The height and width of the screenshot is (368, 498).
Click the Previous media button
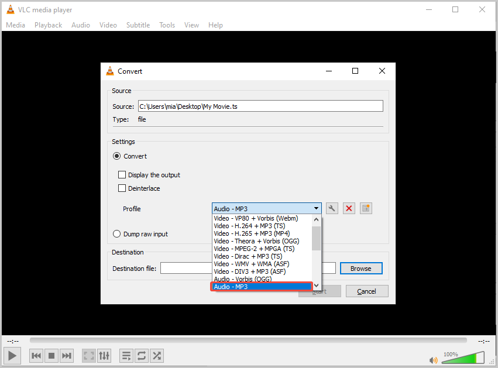tap(36, 356)
